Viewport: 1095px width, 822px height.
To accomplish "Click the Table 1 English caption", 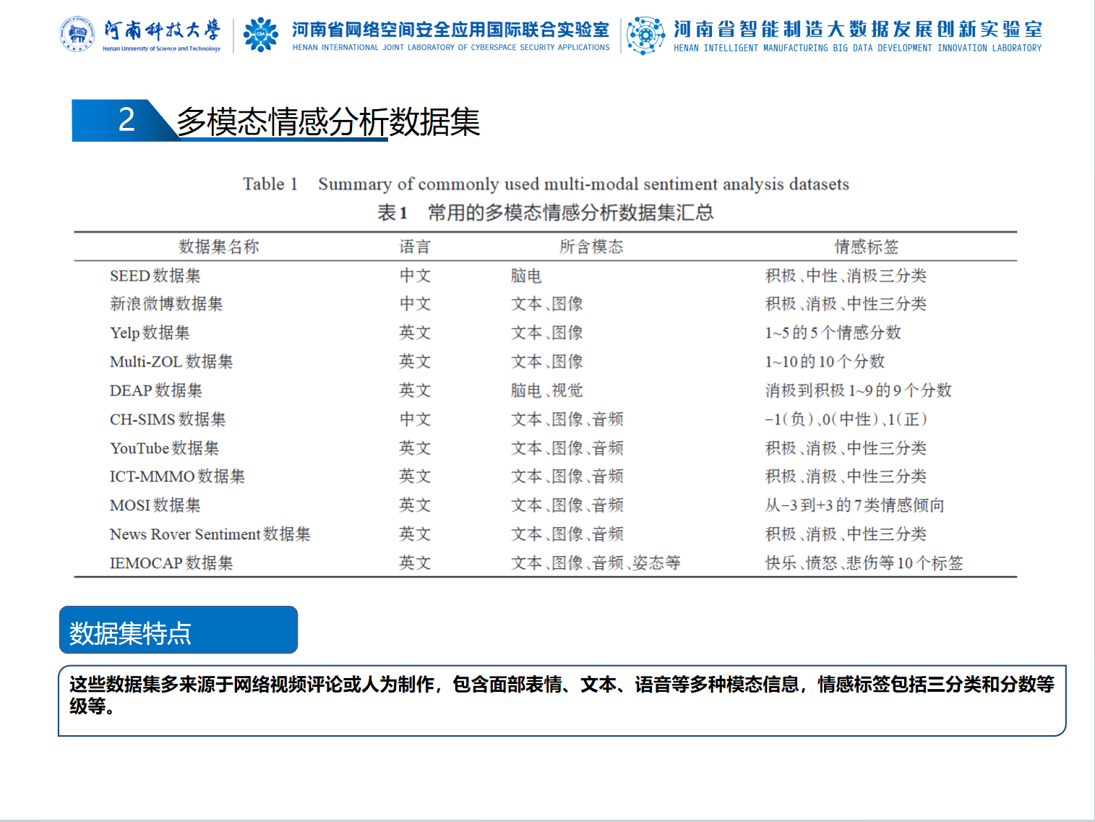I will 546,184.
